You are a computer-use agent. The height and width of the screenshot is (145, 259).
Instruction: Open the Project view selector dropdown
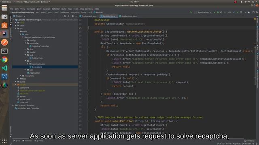tap(19, 16)
